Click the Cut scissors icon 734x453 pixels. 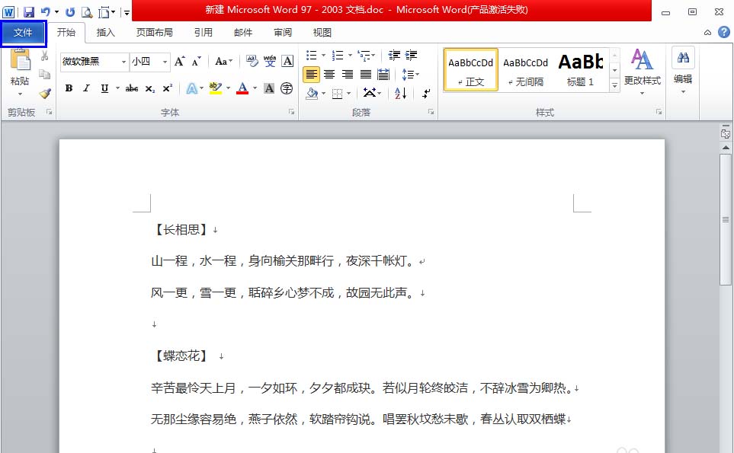point(44,56)
